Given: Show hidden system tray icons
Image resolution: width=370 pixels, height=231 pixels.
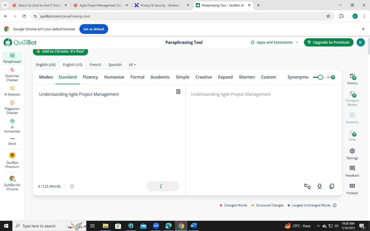Looking at the screenshot, I should pyautogui.click(x=318, y=226).
